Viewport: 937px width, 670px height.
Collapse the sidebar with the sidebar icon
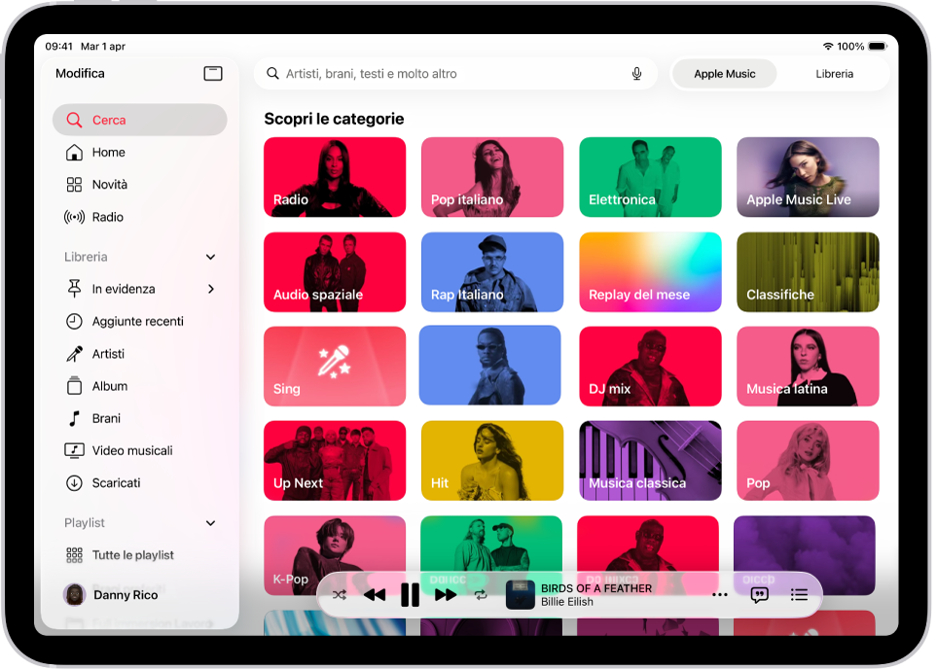click(x=212, y=73)
